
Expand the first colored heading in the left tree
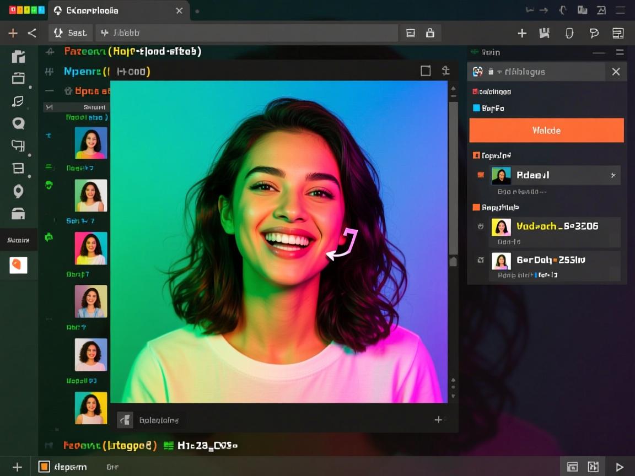tap(50, 52)
